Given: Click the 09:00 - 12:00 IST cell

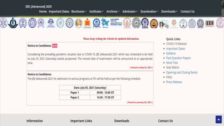Looking at the screenshot, I should coord(106,93).
